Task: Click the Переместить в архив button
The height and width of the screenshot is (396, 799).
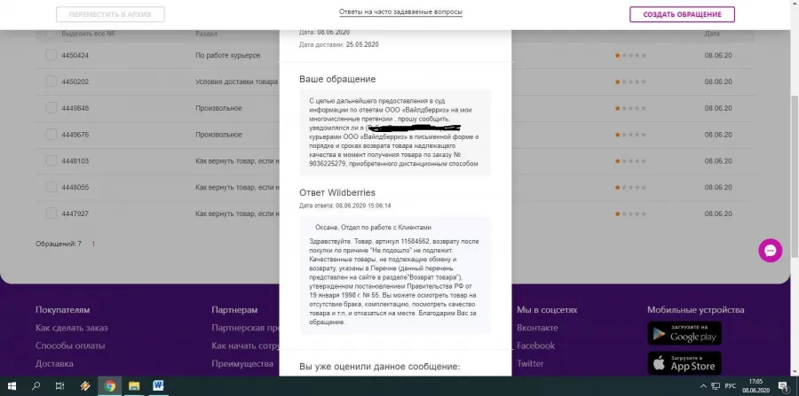Action: [110, 15]
